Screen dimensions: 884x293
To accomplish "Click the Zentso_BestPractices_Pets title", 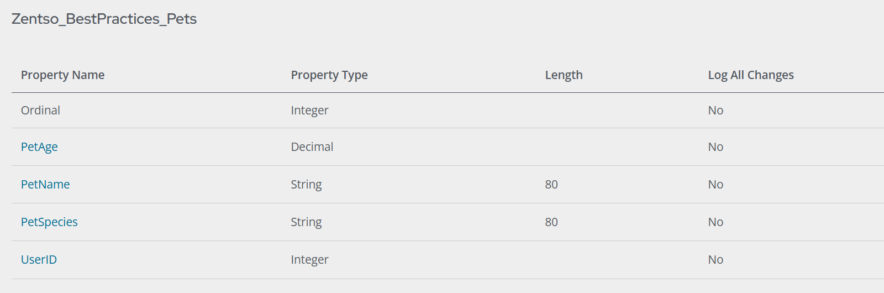I will point(104,19).
